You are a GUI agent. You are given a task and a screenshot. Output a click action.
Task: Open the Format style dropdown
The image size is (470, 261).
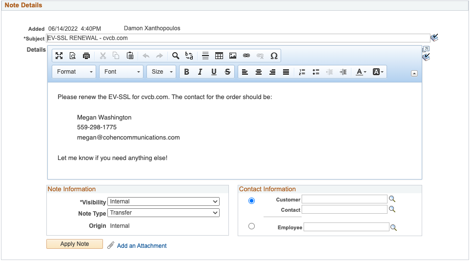click(75, 72)
